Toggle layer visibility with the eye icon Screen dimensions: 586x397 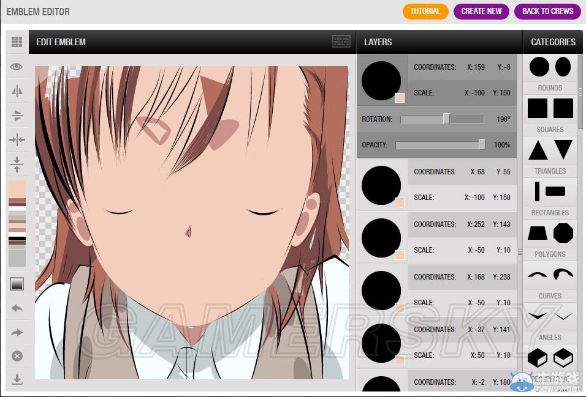pyautogui.click(x=17, y=67)
